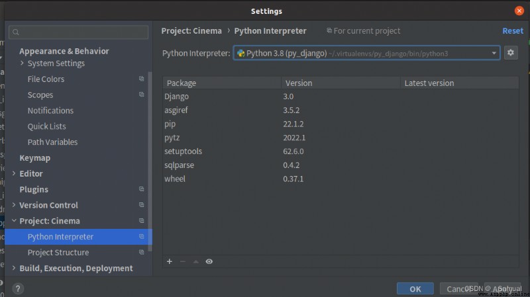Click the minus icon to uninstall package
Viewport: 530px width, 297px height.
tap(183, 261)
